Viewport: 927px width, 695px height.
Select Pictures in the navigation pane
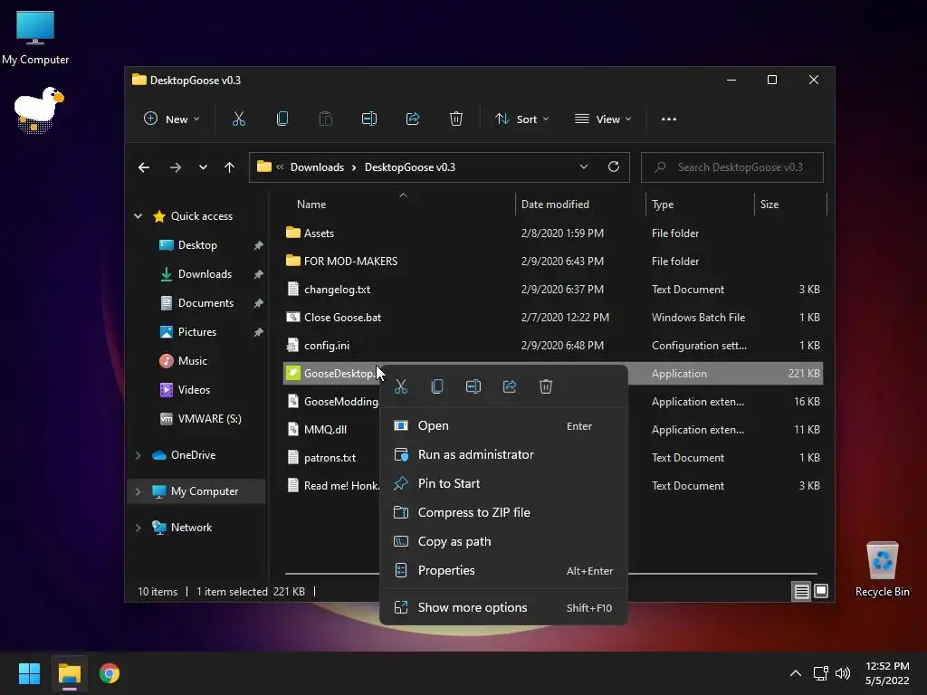click(196, 332)
